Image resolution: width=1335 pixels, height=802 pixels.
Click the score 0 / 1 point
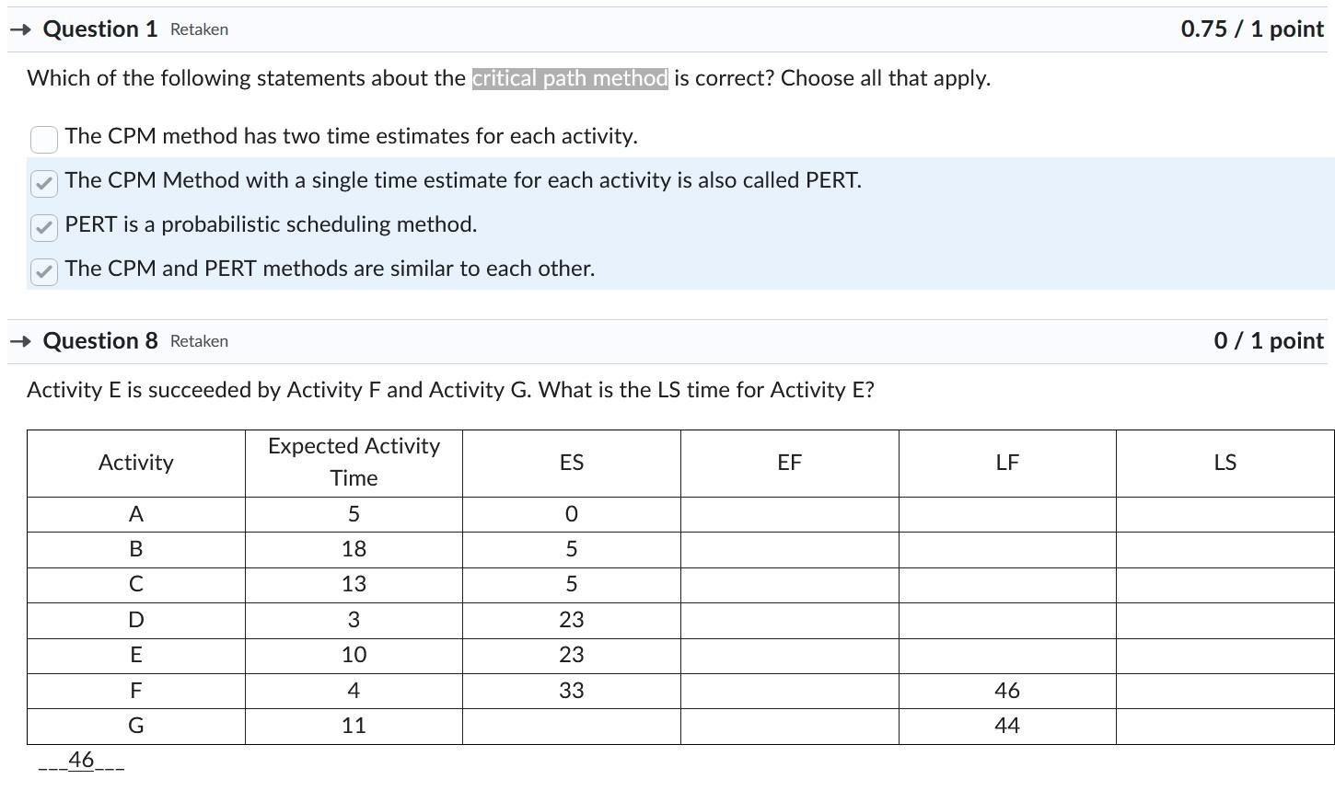click(x=1271, y=340)
